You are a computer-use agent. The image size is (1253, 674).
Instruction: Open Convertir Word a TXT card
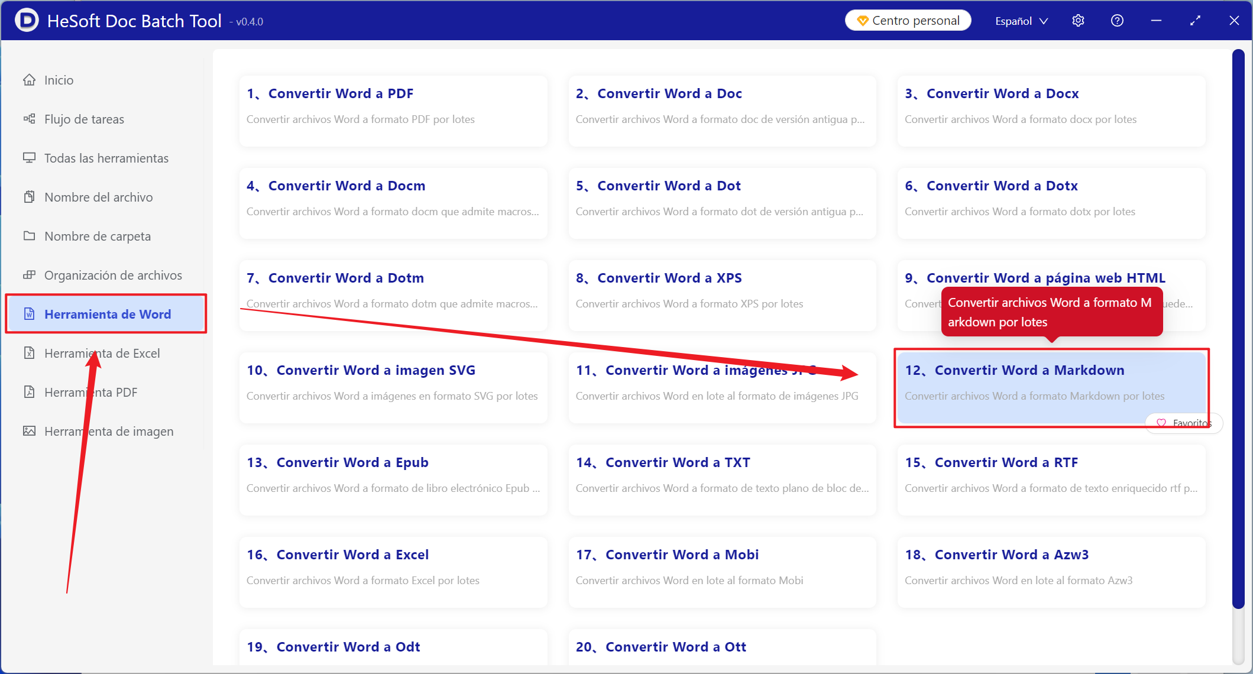point(722,479)
